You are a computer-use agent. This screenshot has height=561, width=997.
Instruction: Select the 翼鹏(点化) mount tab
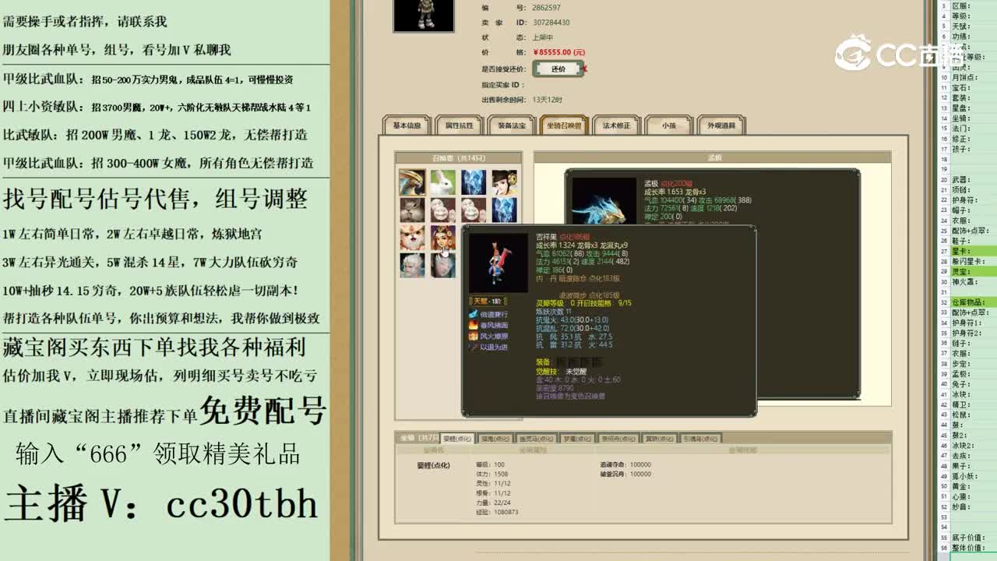click(x=660, y=439)
